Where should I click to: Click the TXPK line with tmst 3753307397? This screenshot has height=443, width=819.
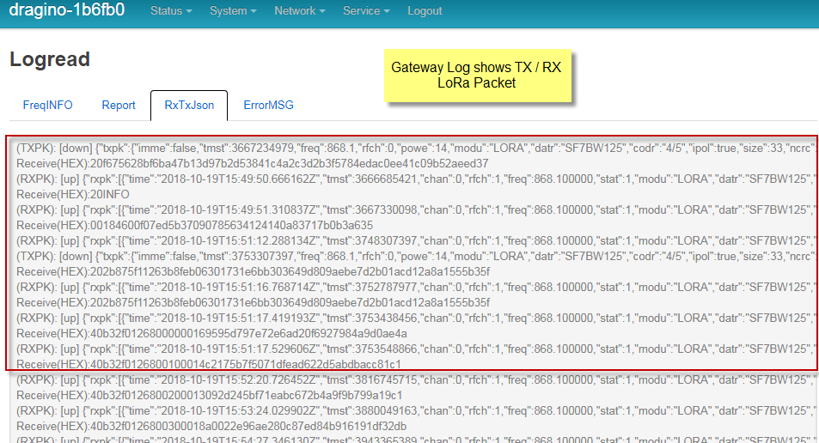[x=416, y=256]
